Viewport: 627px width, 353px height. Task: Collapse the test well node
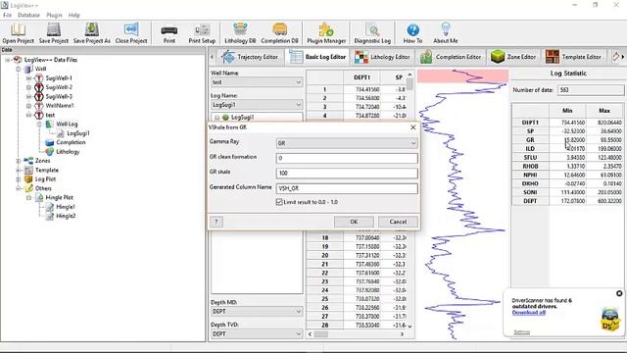(x=28, y=116)
